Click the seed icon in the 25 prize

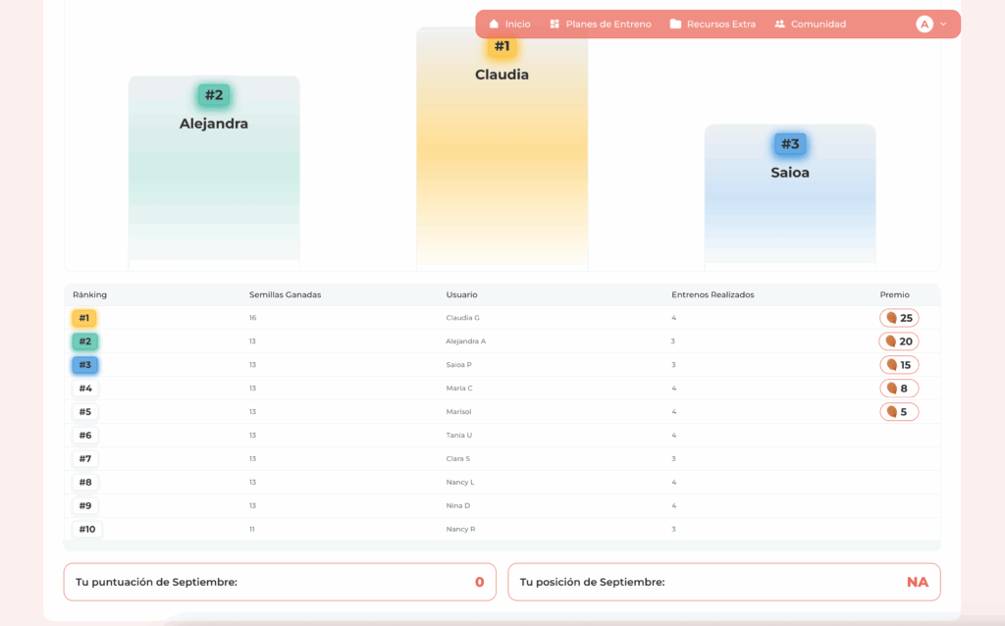pos(891,318)
